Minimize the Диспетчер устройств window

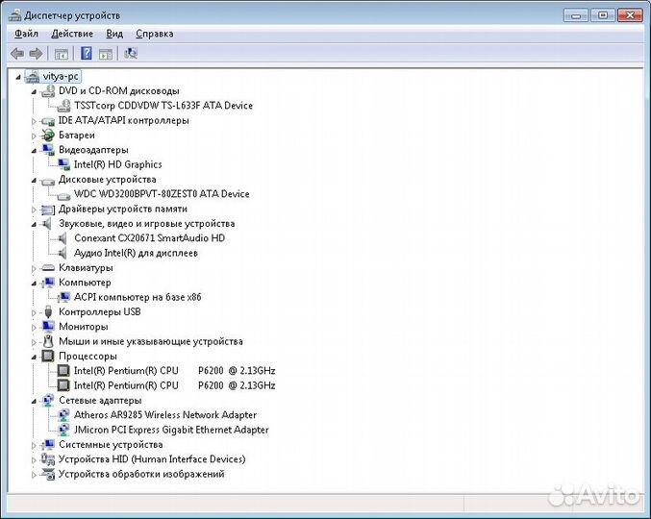pyautogui.click(x=576, y=15)
